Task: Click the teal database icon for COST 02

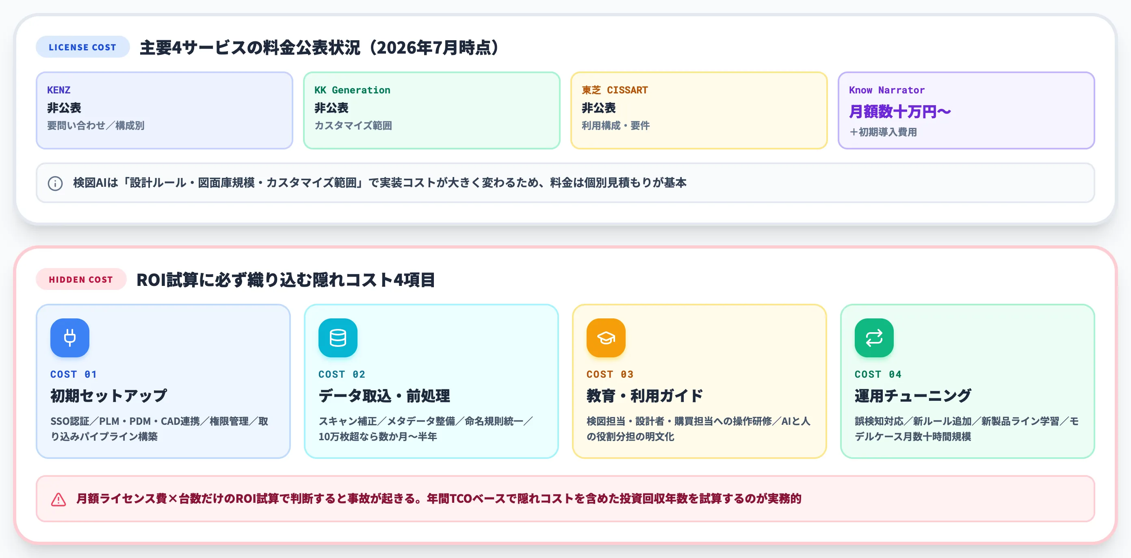Action: pos(338,337)
